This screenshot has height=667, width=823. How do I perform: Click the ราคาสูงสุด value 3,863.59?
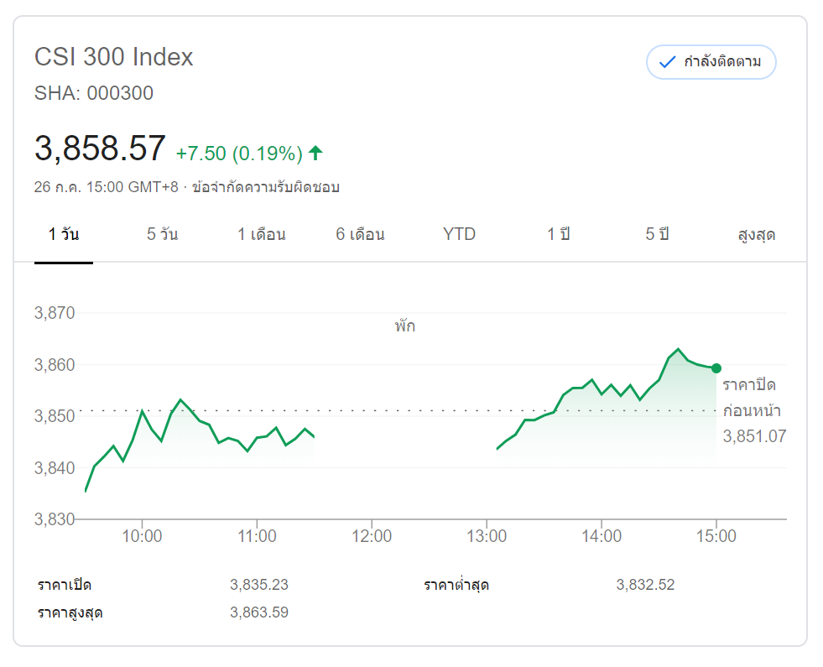click(259, 612)
